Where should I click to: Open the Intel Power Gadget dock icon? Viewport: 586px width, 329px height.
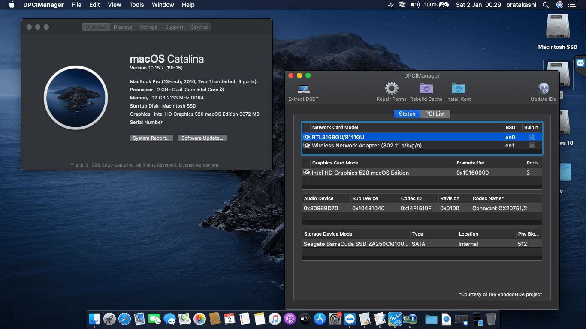394,319
